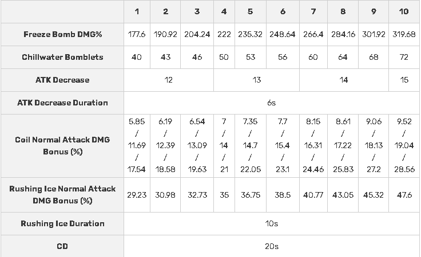Click the level 5 column header
Image resolution: width=421 pixels, height=257 pixels.
tap(251, 11)
